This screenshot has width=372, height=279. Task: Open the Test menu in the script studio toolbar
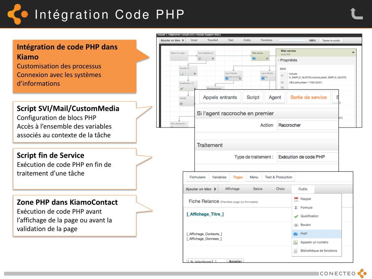pos(231,40)
